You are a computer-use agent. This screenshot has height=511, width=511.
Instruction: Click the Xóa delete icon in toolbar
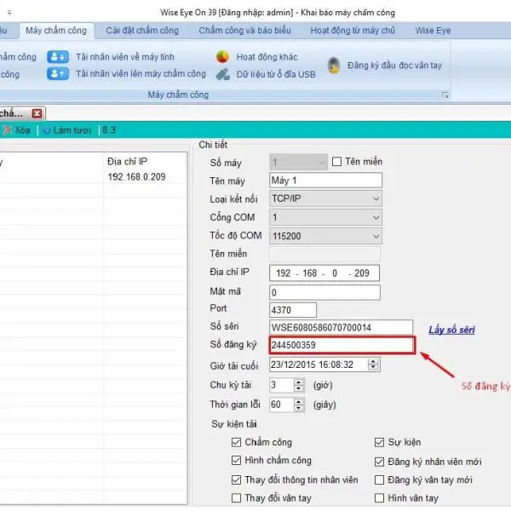tap(7, 129)
